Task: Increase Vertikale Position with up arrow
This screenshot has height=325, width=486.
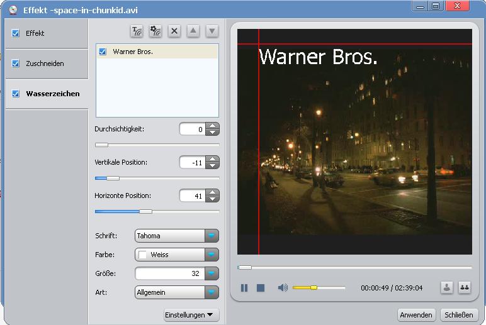Action: (x=212, y=159)
